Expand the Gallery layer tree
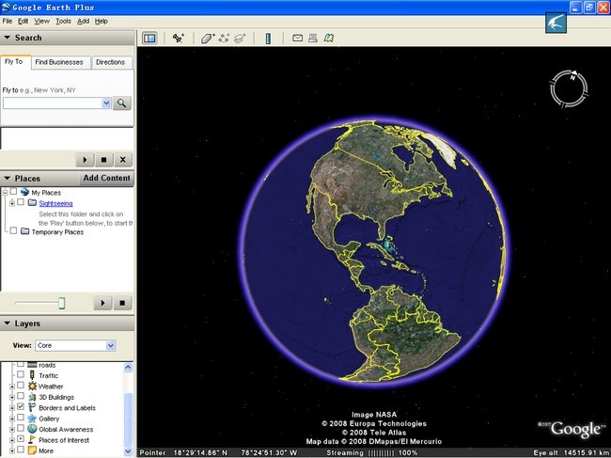Screen dimensions: 611x458 (12, 419)
